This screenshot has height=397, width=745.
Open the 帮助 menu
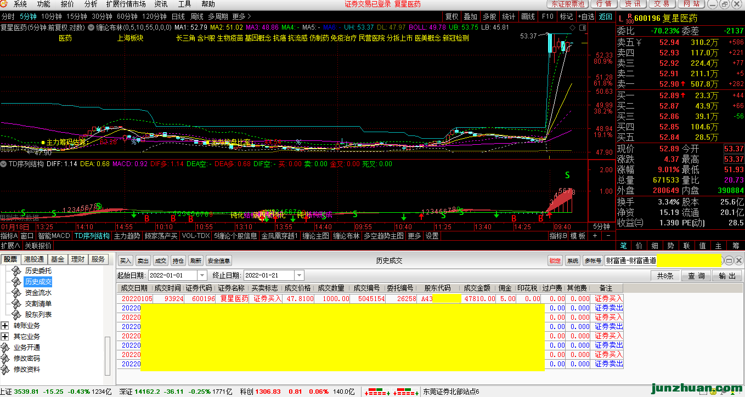point(208,4)
